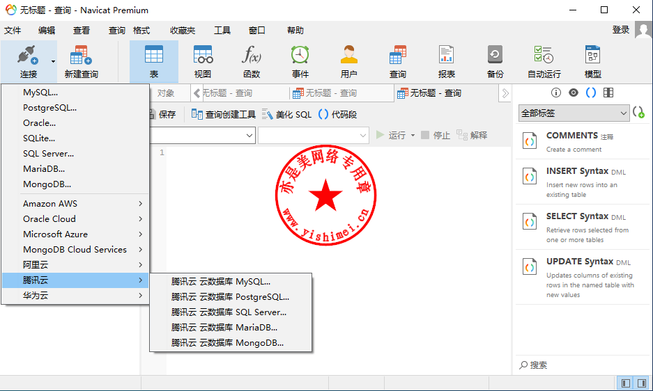Viewport: 653px width, 391px height.
Task: Open the 模型 model toolbar icon
Action: pos(592,56)
